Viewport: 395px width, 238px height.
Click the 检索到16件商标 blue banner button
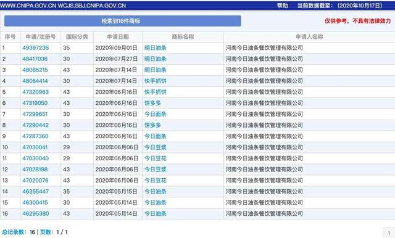click(x=123, y=21)
